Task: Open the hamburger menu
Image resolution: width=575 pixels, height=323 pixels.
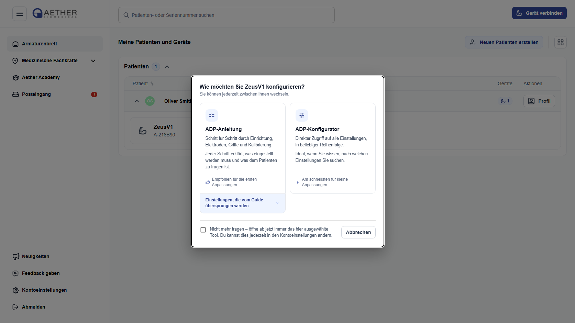Action: click(x=20, y=14)
